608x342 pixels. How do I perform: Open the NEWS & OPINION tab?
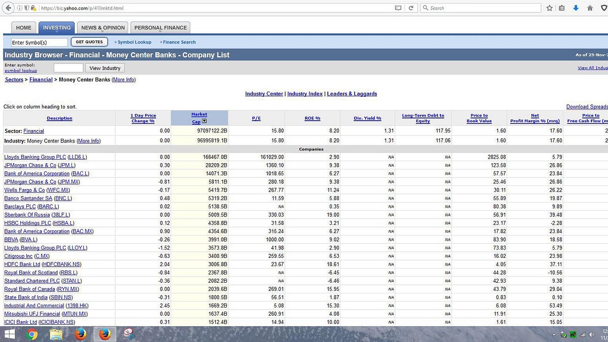coord(103,28)
